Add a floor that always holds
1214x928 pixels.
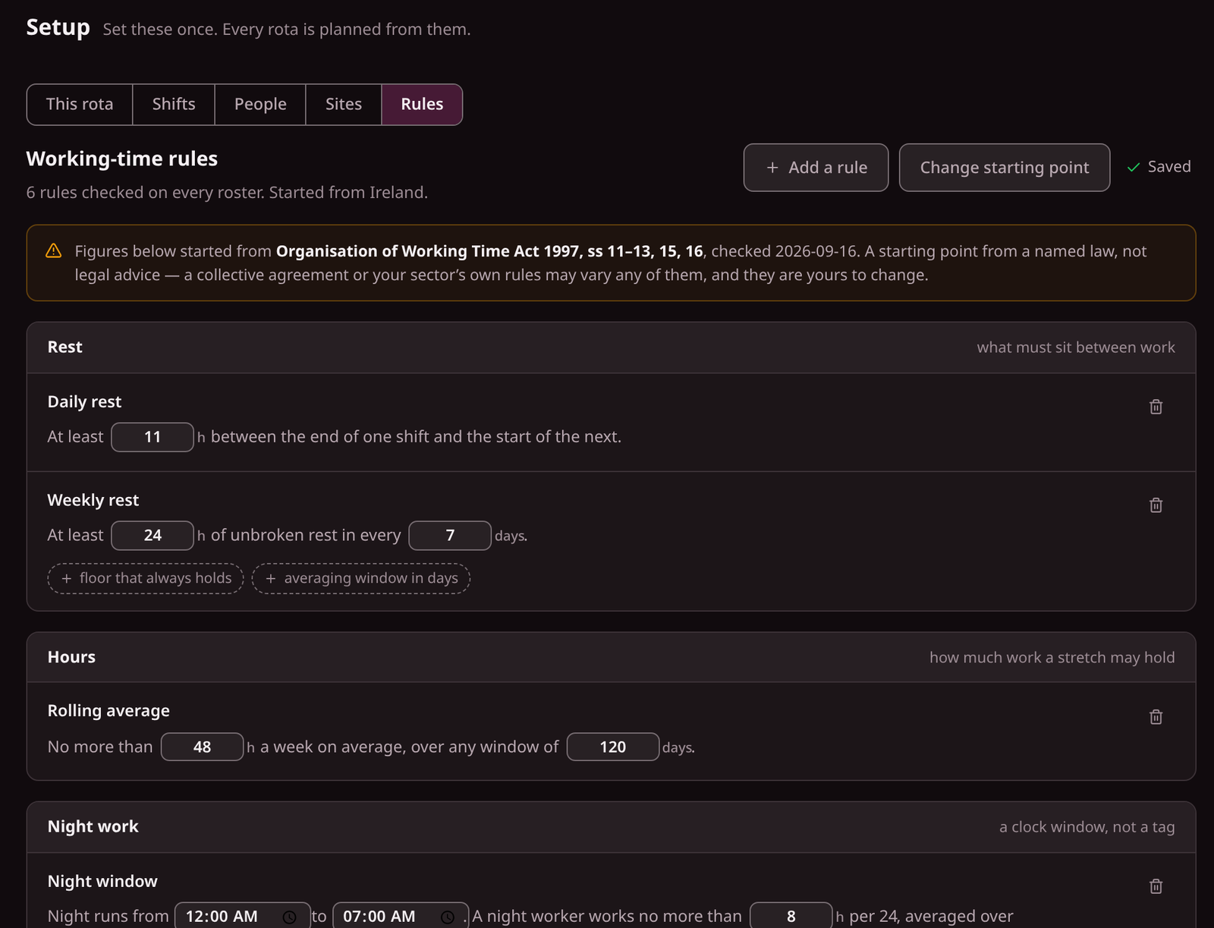(146, 578)
